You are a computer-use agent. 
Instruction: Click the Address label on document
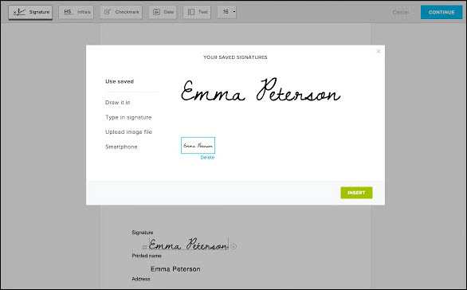pos(141,279)
